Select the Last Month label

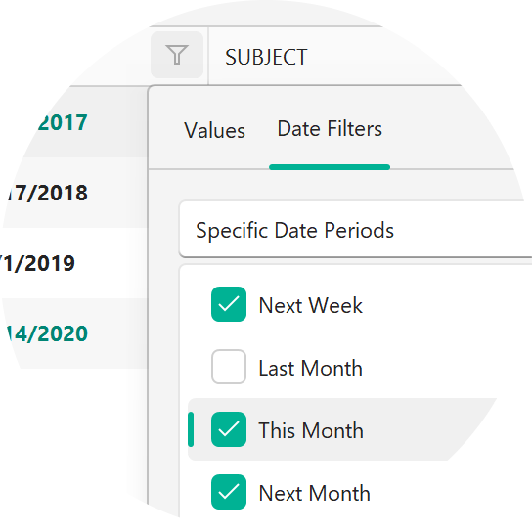point(310,368)
